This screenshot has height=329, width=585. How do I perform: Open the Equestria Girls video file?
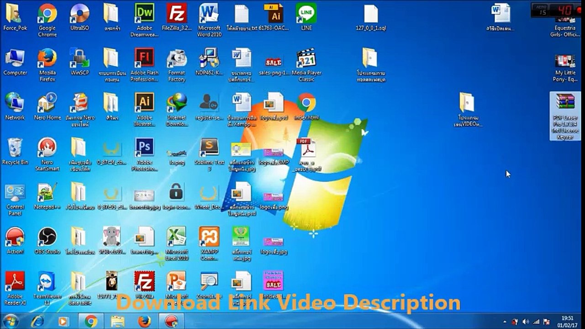[x=565, y=27]
